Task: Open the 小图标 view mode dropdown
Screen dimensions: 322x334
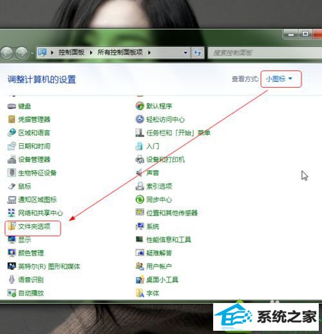Action: [x=279, y=79]
